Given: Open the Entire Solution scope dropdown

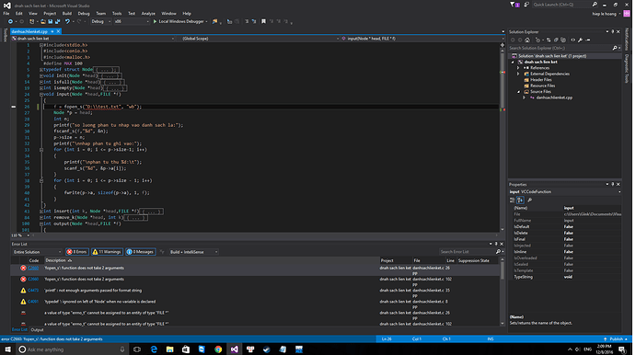Looking at the screenshot, I should click(x=37, y=252).
